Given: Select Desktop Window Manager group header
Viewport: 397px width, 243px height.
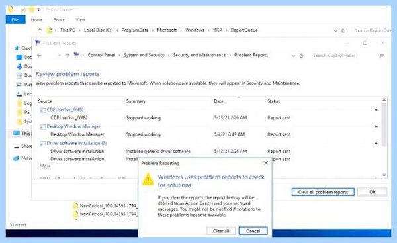Looking at the screenshot, I should (73, 126).
